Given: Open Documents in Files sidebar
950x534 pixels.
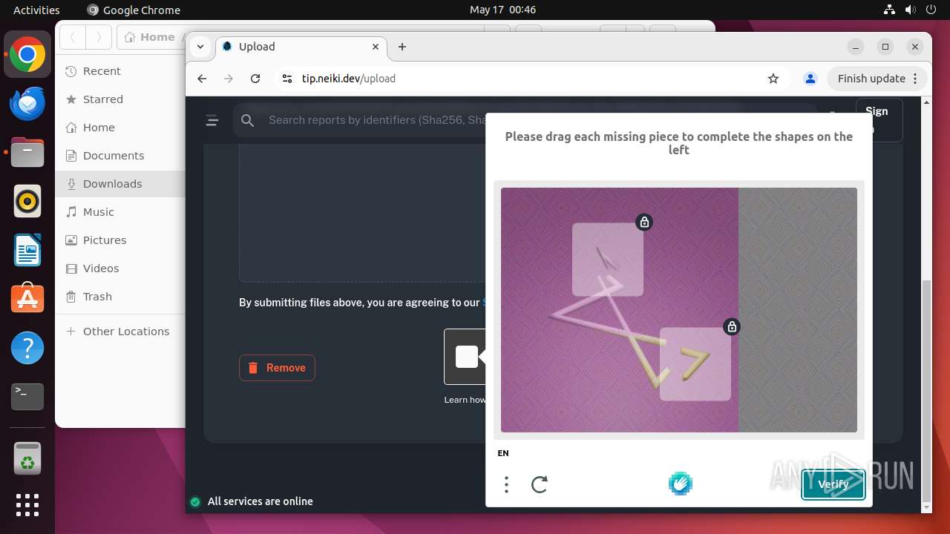Looking at the screenshot, I should tap(120, 156).
